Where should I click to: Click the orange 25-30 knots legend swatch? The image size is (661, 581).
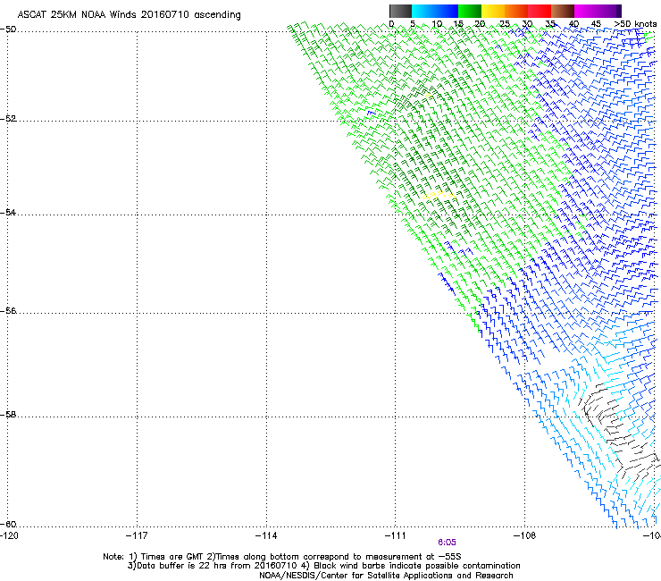pos(516,11)
